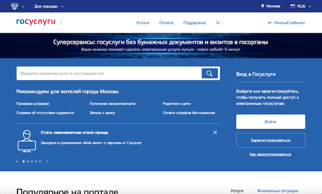Screen dimensions: 322x194
Task: Switch to the Жизненные ситуации tab
Action: point(277,191)
